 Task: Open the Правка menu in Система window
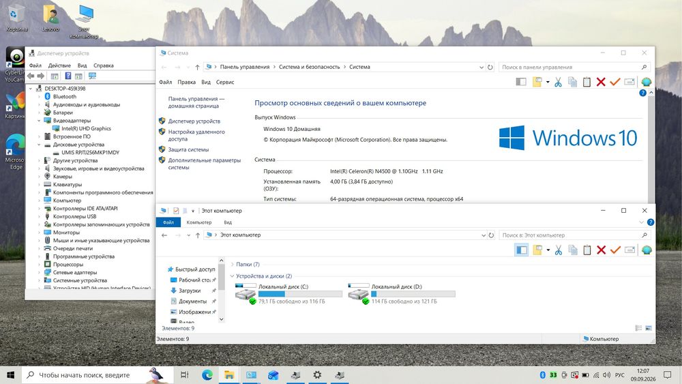point(187,83)
